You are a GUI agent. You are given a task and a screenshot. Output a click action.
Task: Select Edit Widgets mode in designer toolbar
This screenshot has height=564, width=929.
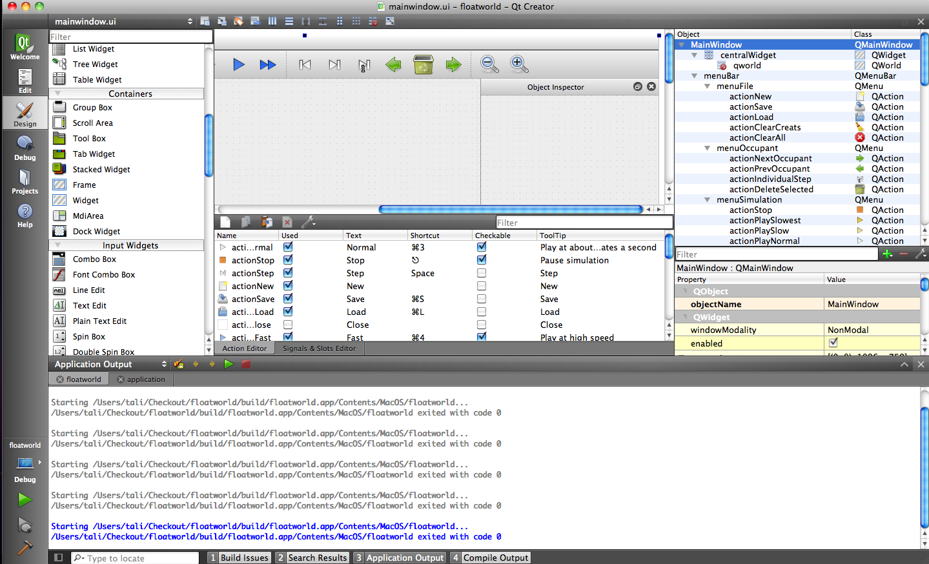point(205,21)
